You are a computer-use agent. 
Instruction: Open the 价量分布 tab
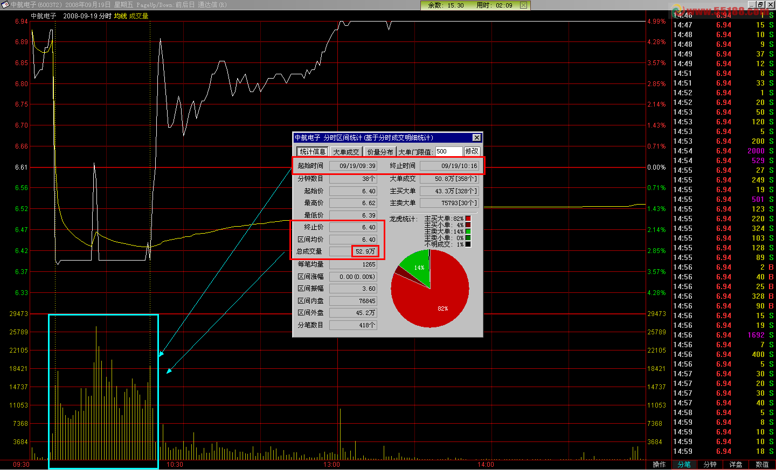(380, 152)
